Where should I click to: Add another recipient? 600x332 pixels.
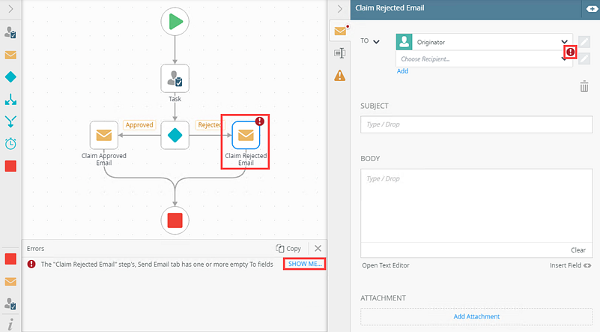coord(402,71)
